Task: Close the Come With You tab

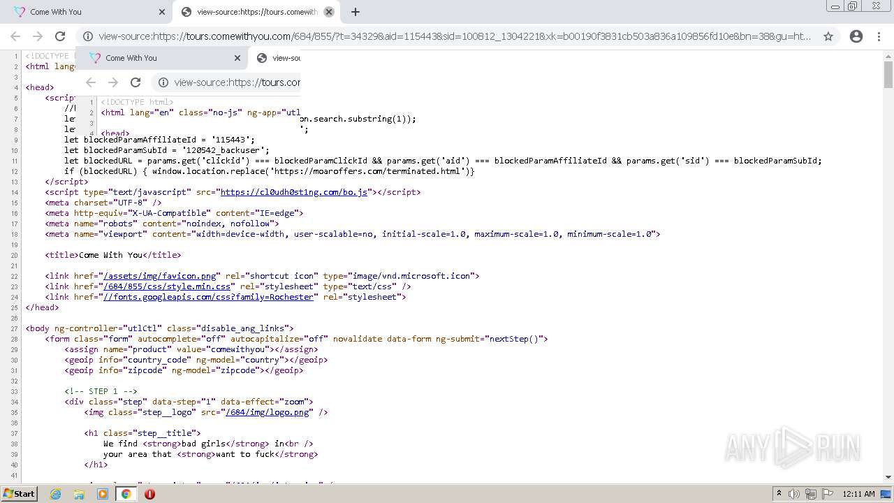Action: click(x=162, y=12)
